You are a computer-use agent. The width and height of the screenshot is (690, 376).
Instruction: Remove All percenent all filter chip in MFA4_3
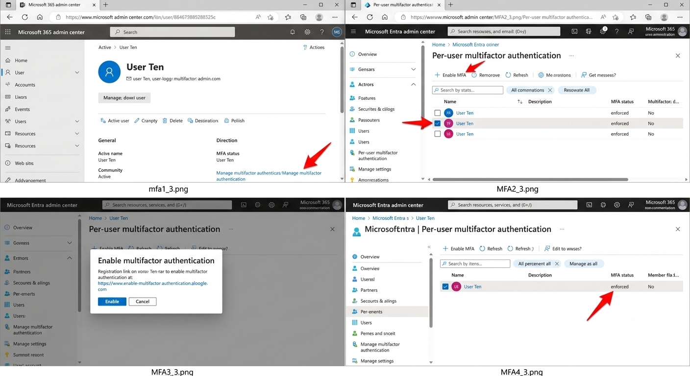pyautogui.click(x=557, y=263)
